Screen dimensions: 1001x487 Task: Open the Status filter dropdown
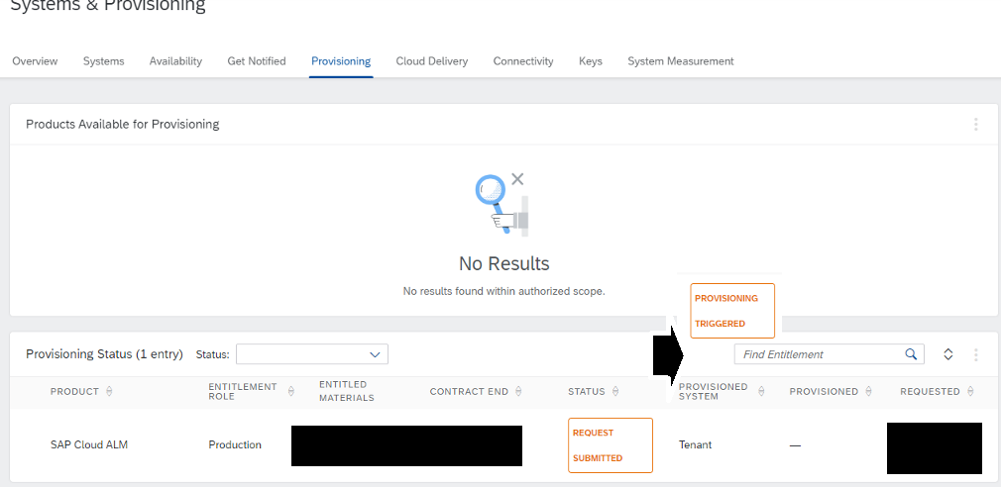click(312, 354)
